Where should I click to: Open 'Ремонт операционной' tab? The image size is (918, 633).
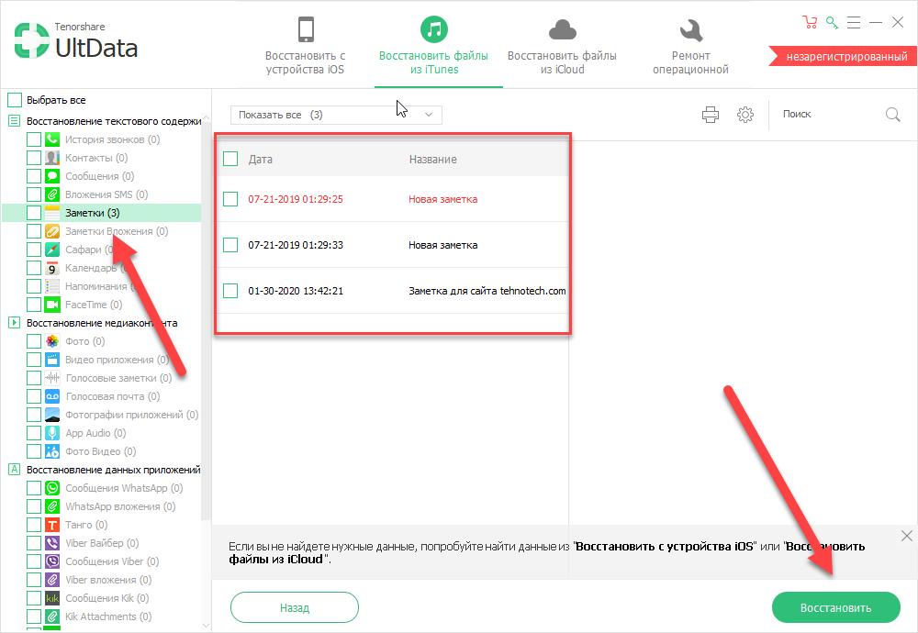(691, 46)
